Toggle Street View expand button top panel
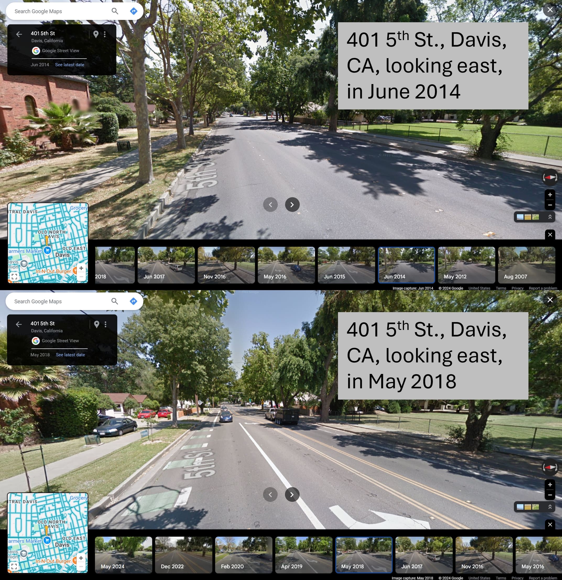Image resolution: width=562 pixels, height=580 pixels. [550, 217]
